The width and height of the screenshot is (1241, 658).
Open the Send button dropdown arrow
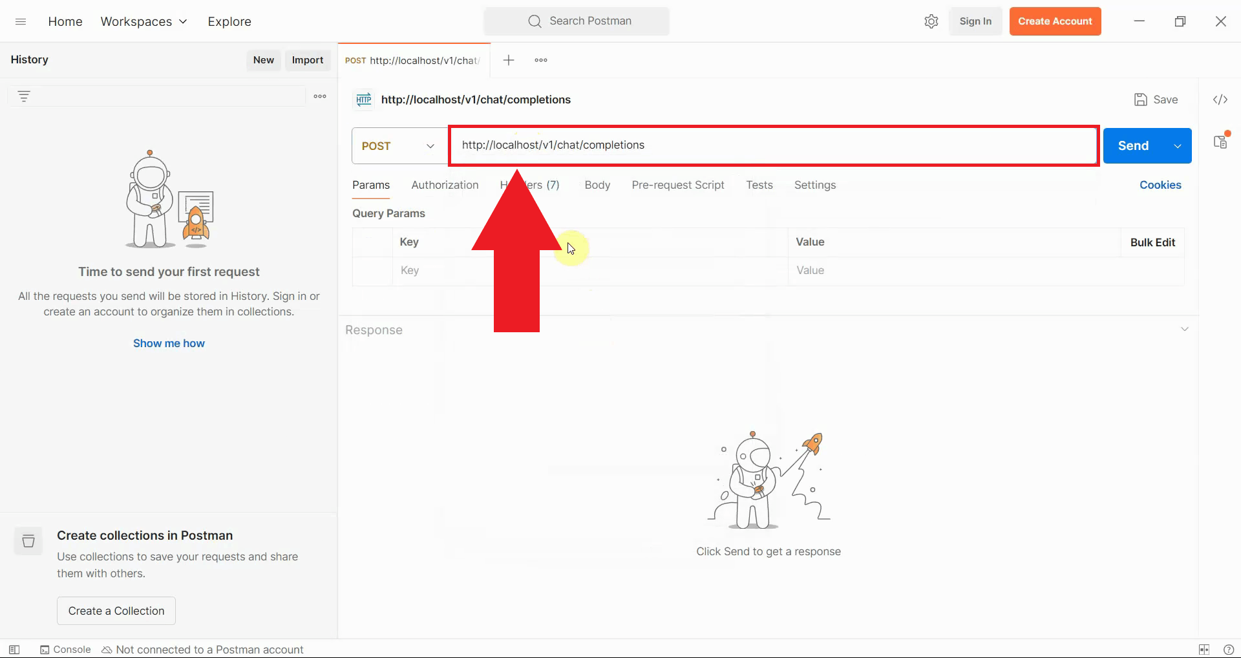(x=1178, y=146)
